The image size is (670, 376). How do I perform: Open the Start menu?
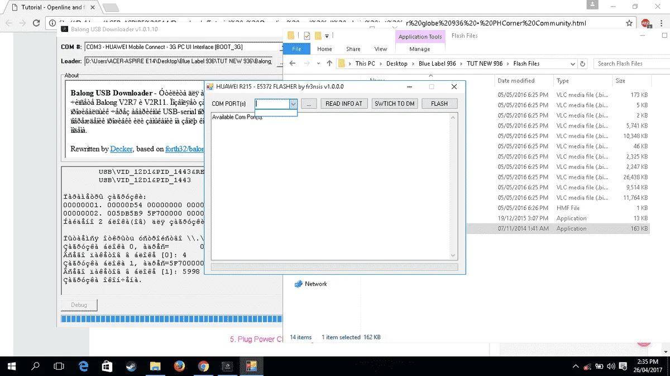12,366
